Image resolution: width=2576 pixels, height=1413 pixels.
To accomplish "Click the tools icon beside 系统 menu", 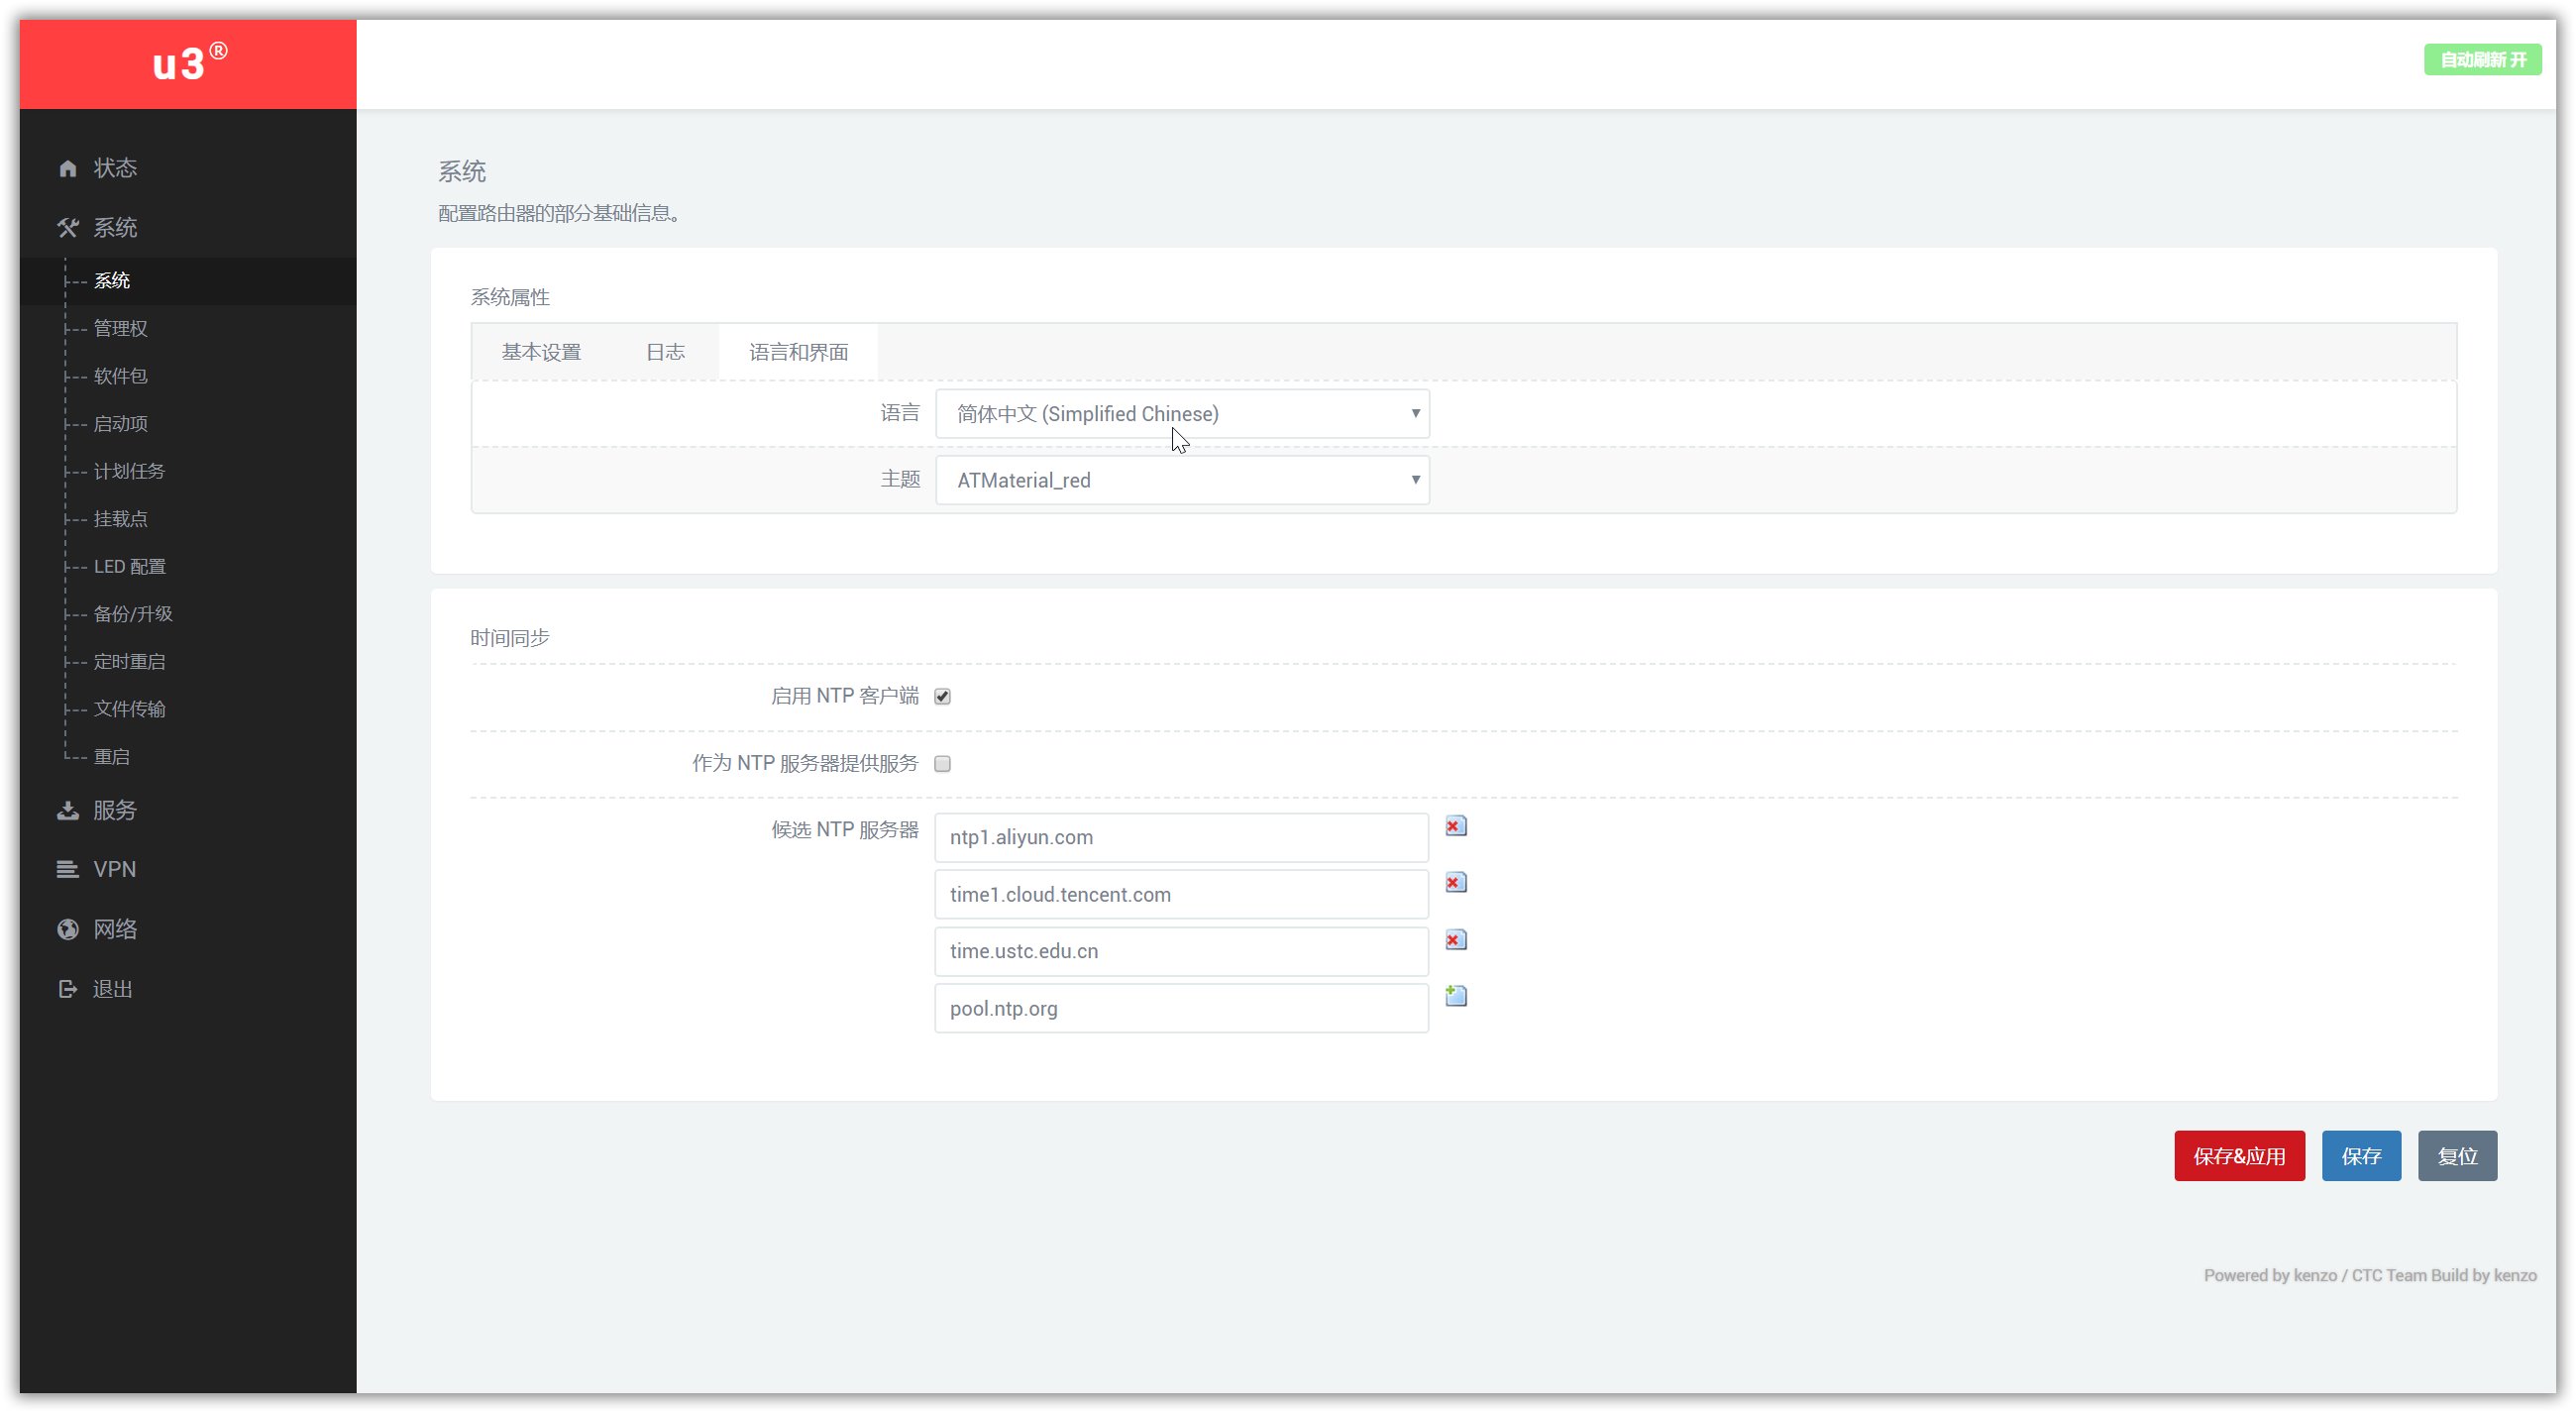I will (67, 228).
